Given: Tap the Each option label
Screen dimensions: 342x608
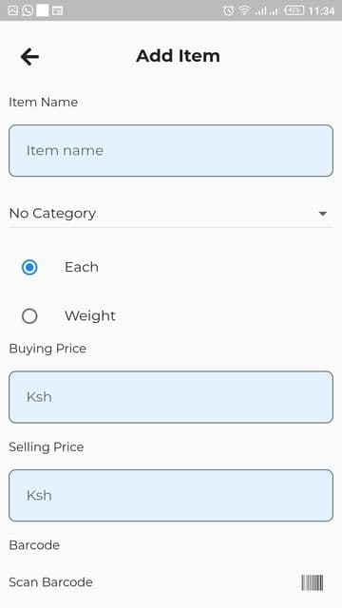Looking at the screenshot, I should [x=82, y=267].
